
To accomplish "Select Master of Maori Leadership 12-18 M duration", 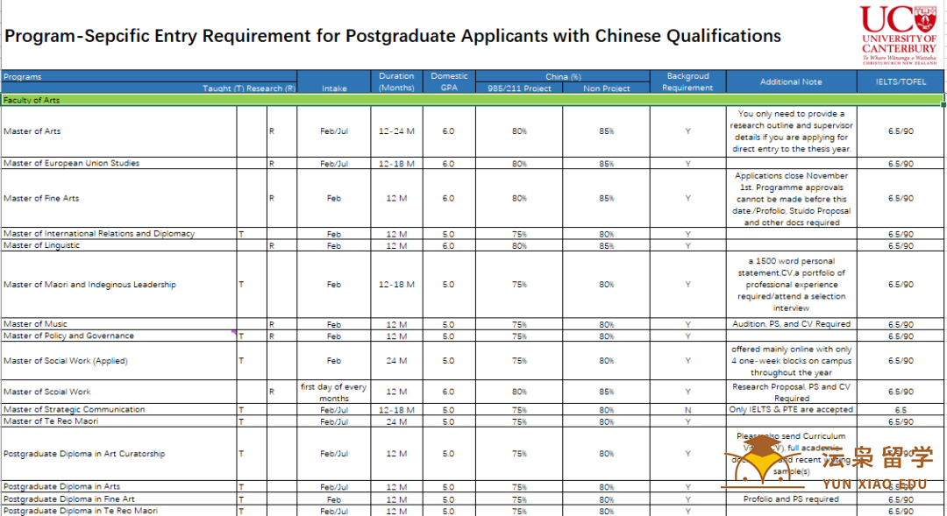I will pyautogui.click(x=396, y=284).
